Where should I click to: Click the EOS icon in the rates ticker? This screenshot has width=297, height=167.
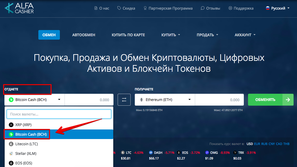click(179, 153)
